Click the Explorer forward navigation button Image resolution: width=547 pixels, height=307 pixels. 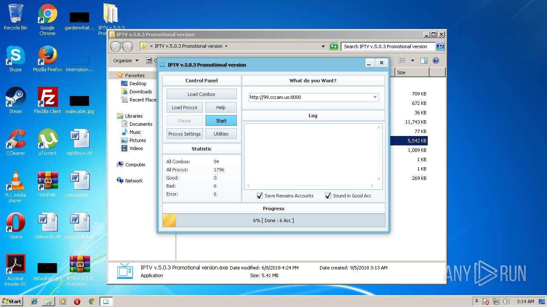tap(127, 46)
